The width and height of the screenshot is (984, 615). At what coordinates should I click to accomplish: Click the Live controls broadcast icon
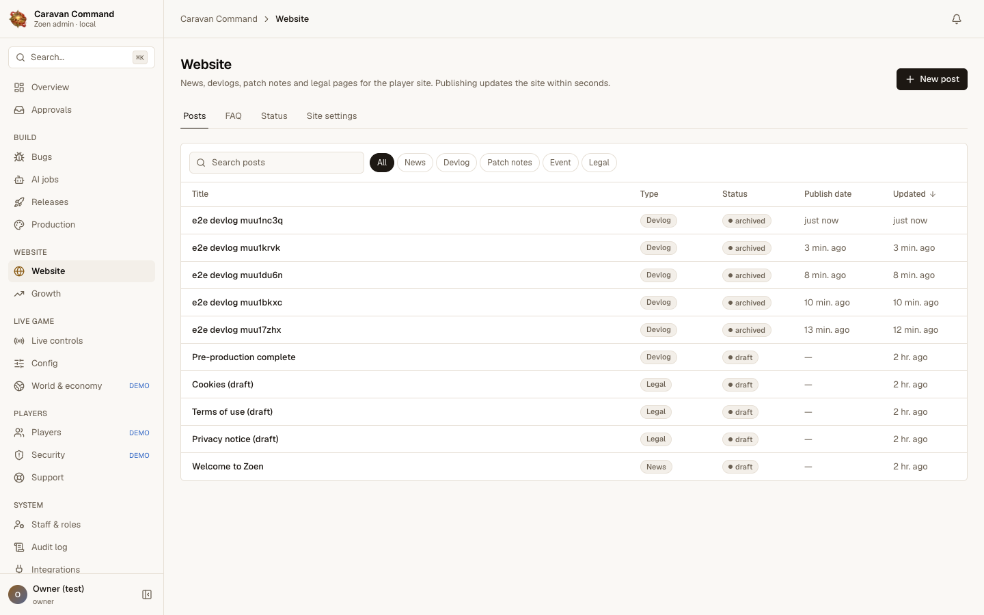19,341
